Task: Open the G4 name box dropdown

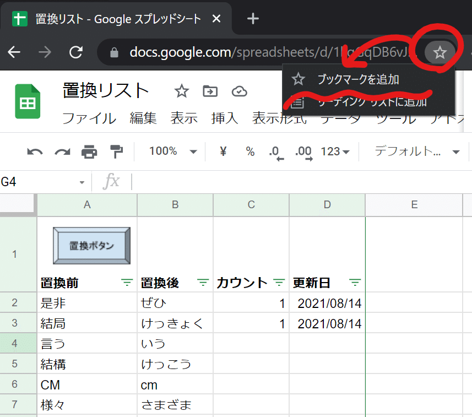Action: point(82,182)
